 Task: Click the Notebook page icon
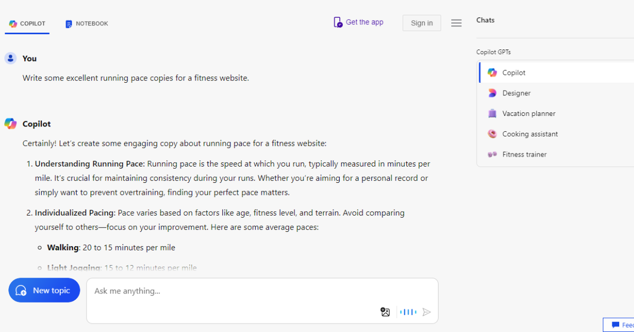(69, 24)
